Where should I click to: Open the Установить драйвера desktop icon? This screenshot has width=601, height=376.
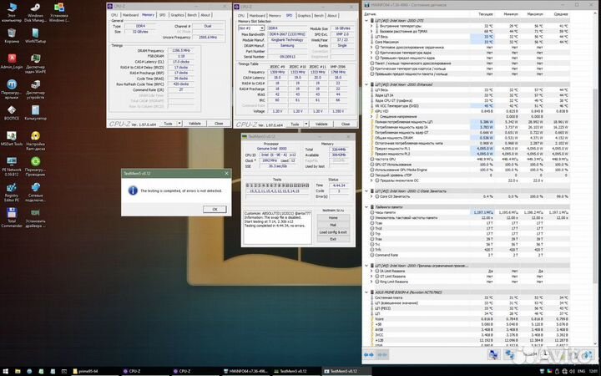[x=35, y=217]
